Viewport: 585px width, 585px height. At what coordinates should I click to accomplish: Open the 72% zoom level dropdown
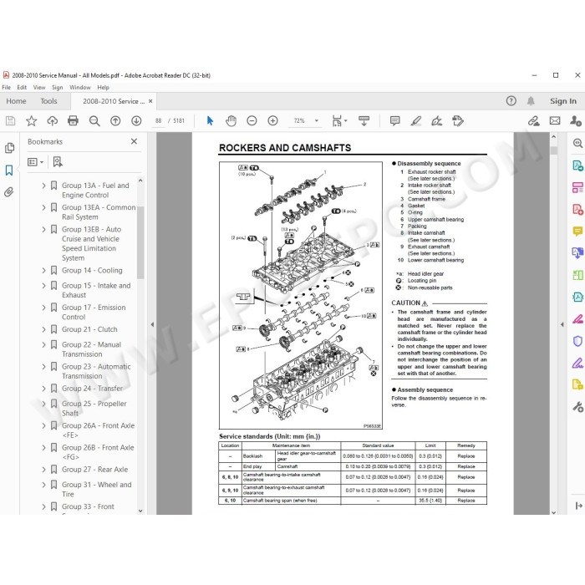(x=317, y=121)
